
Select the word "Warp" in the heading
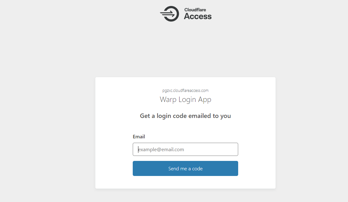click(168, 99)
